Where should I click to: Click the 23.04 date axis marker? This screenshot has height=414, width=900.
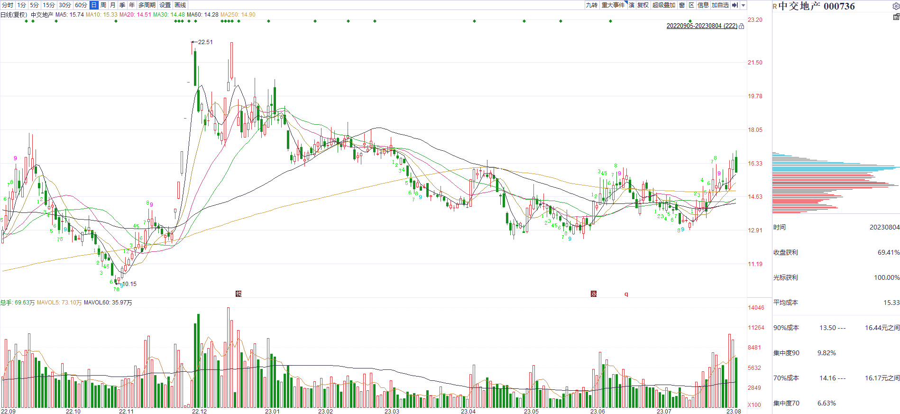click(x=468, y=411)
